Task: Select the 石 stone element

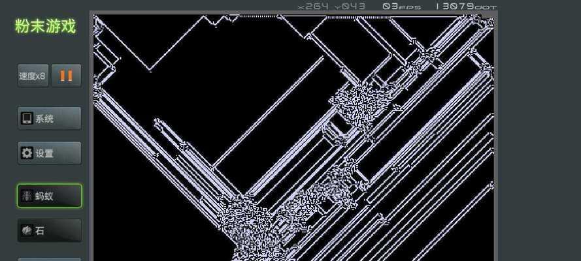Action: (49, 230)
